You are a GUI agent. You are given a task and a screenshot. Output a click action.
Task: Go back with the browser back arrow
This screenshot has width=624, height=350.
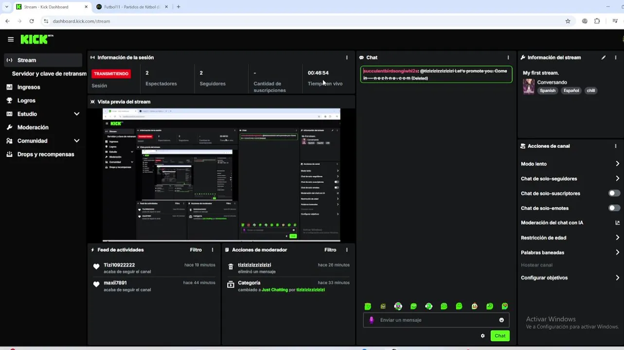[x=7, y=21]
